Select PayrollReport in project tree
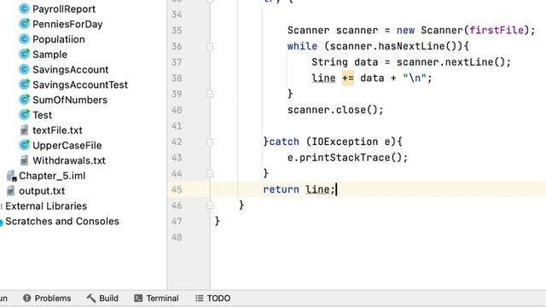This screenshot has height=307, width=546. [x=64, y=9]
